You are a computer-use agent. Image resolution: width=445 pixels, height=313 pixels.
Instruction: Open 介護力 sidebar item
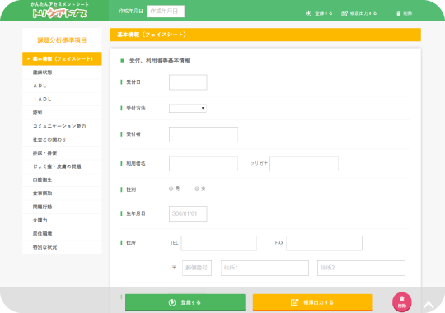click(x=62, y=220)
